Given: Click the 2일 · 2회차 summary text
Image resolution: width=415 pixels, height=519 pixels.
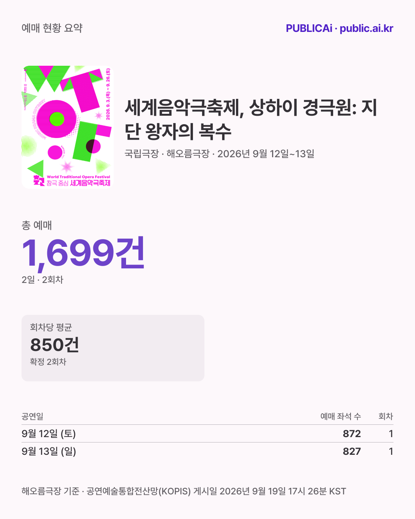Looking at the screenshot, I should 42,279.
